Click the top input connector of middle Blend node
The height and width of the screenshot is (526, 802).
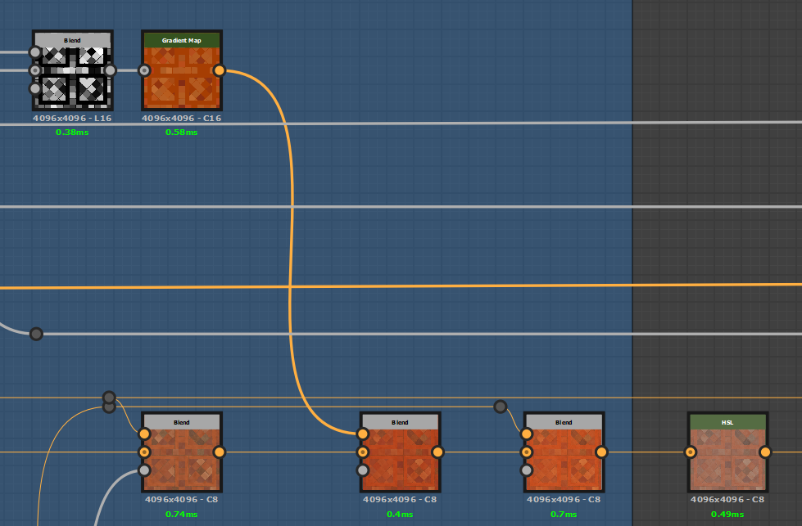click(361, 434)
